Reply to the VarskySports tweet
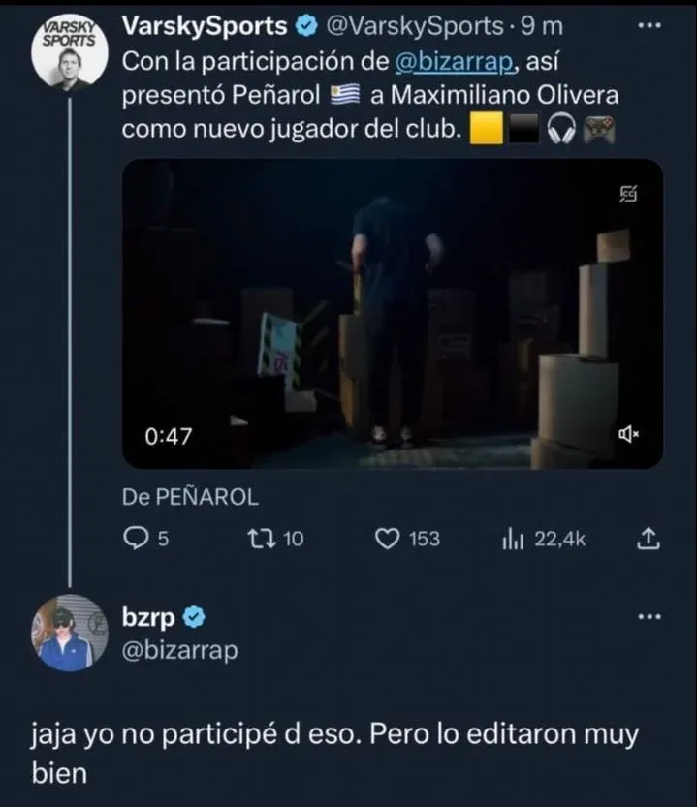 click(137, 540)
